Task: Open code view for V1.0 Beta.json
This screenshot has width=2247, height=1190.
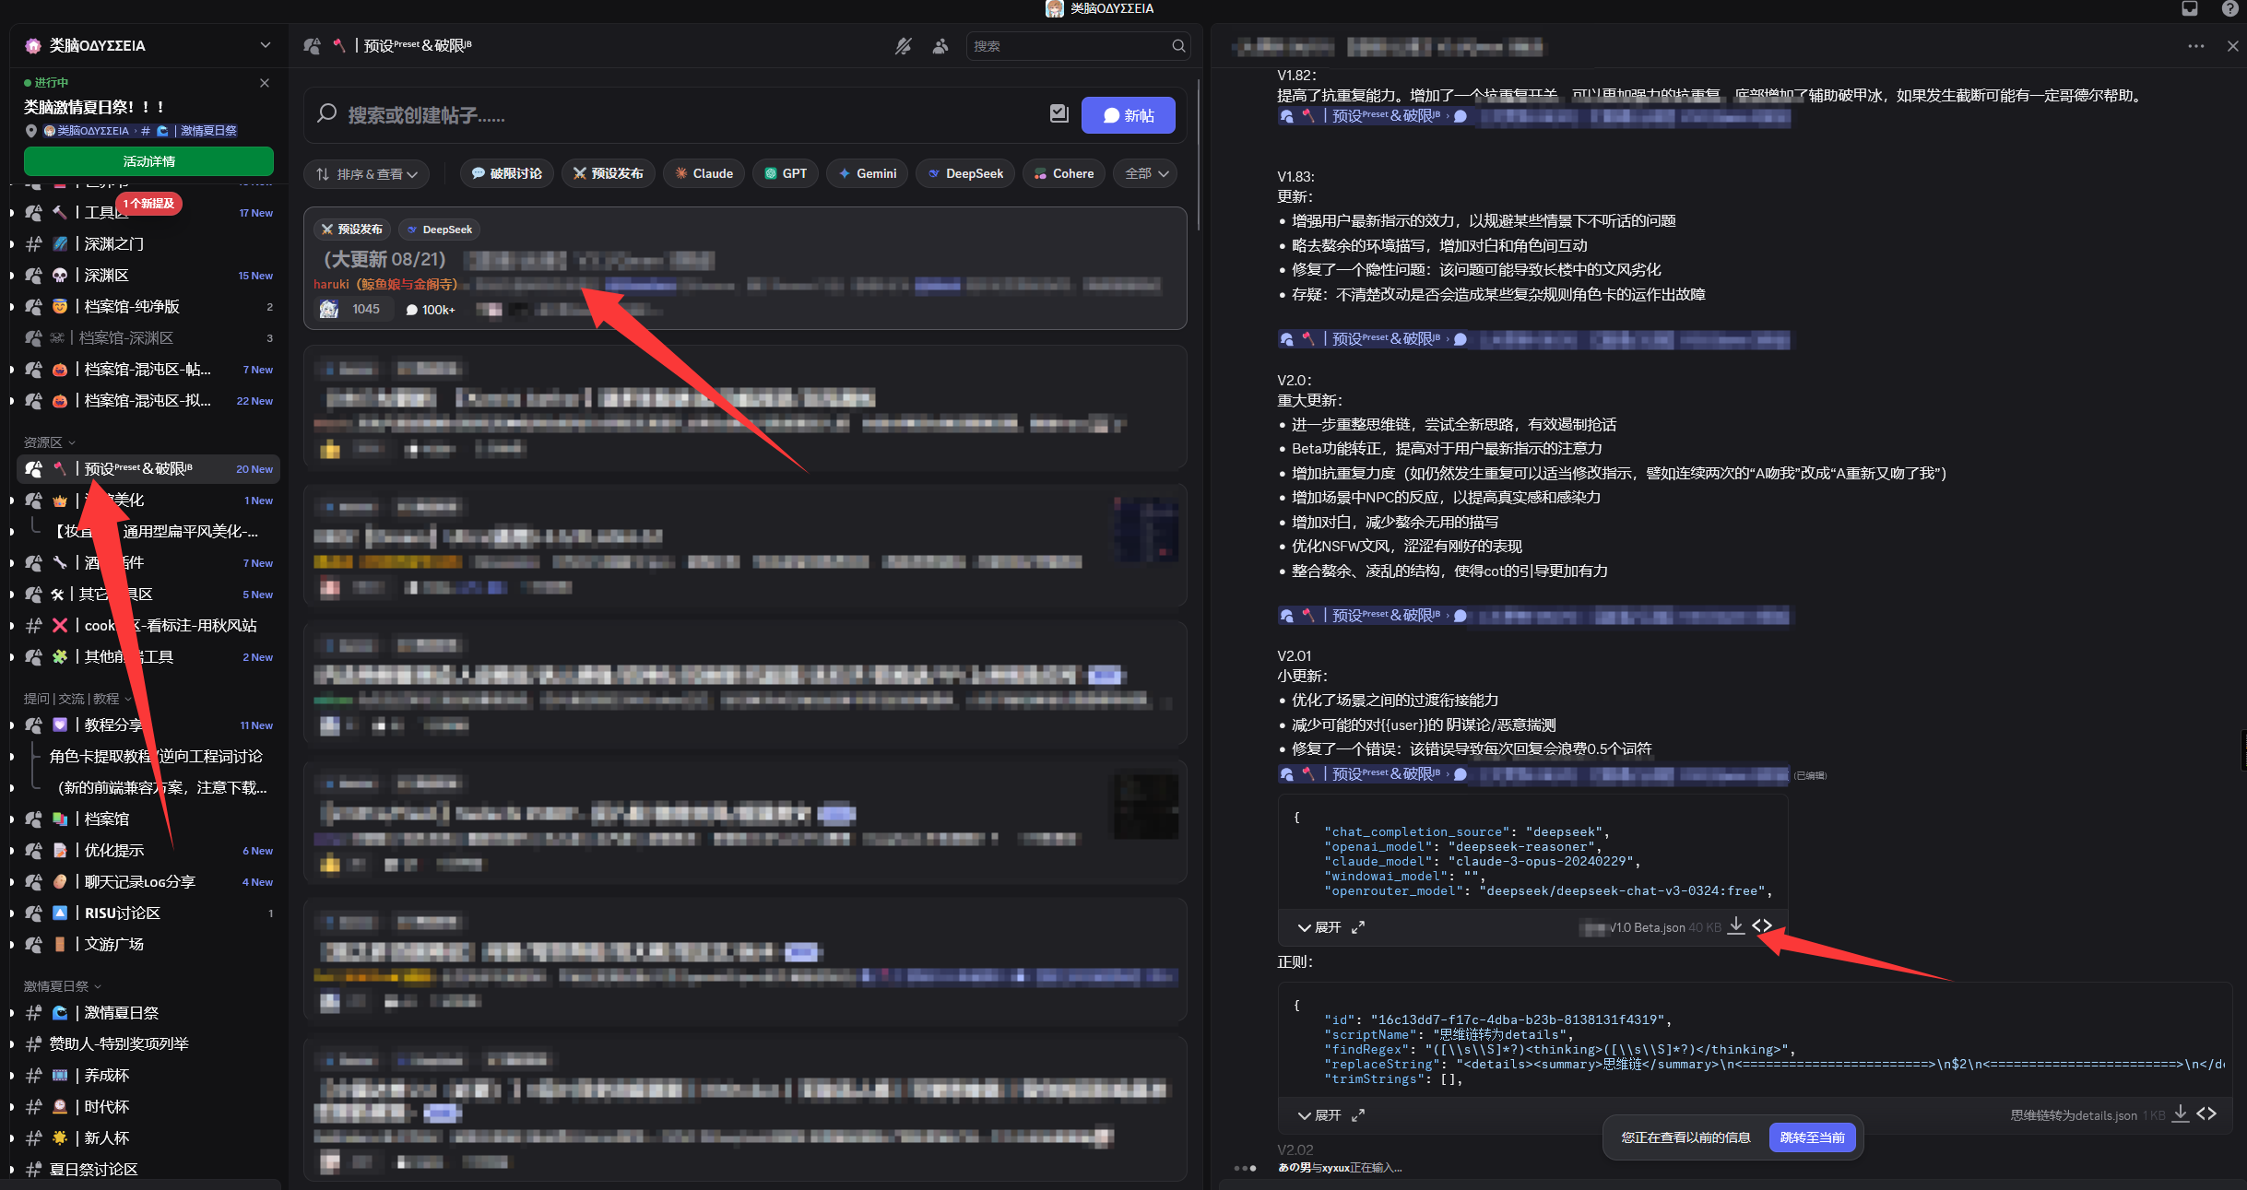Action: pos(1761,925)
